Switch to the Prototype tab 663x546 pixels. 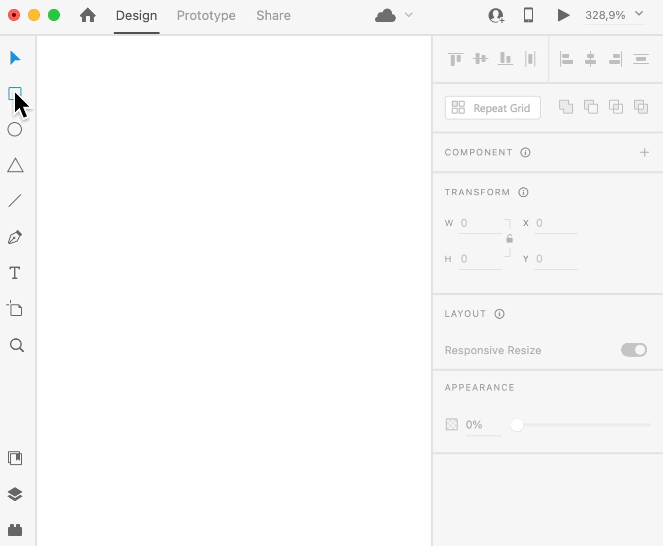point(206,15)
